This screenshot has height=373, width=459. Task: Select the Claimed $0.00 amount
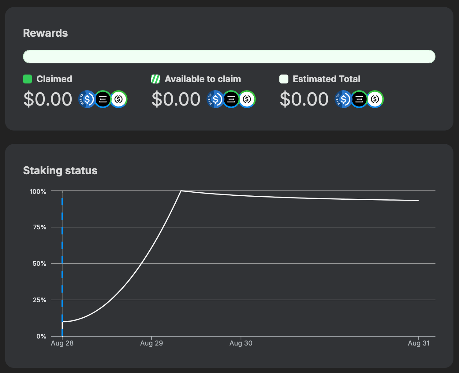coord(48,99)
